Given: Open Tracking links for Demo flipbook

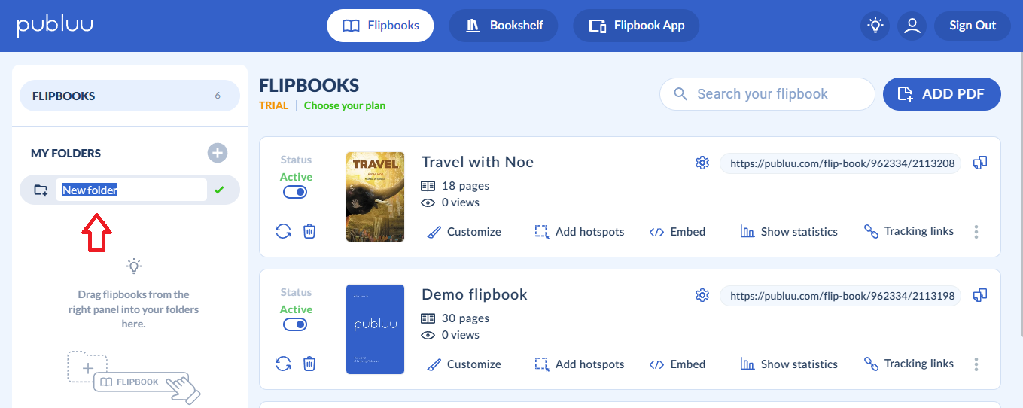Looking at the screenshot, I should click(909, 364).
